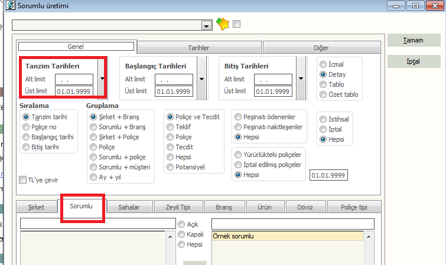Switch to the Zeyil Tipi tab
This screenshot has width=446, height=265.
[177, 207]
